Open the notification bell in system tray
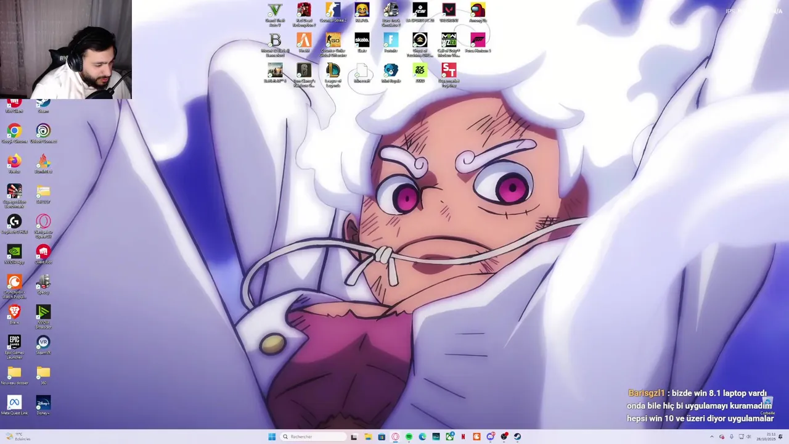 [780, 437]
